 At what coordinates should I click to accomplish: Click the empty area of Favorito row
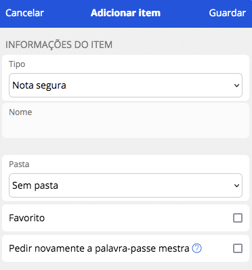(138, 218)
